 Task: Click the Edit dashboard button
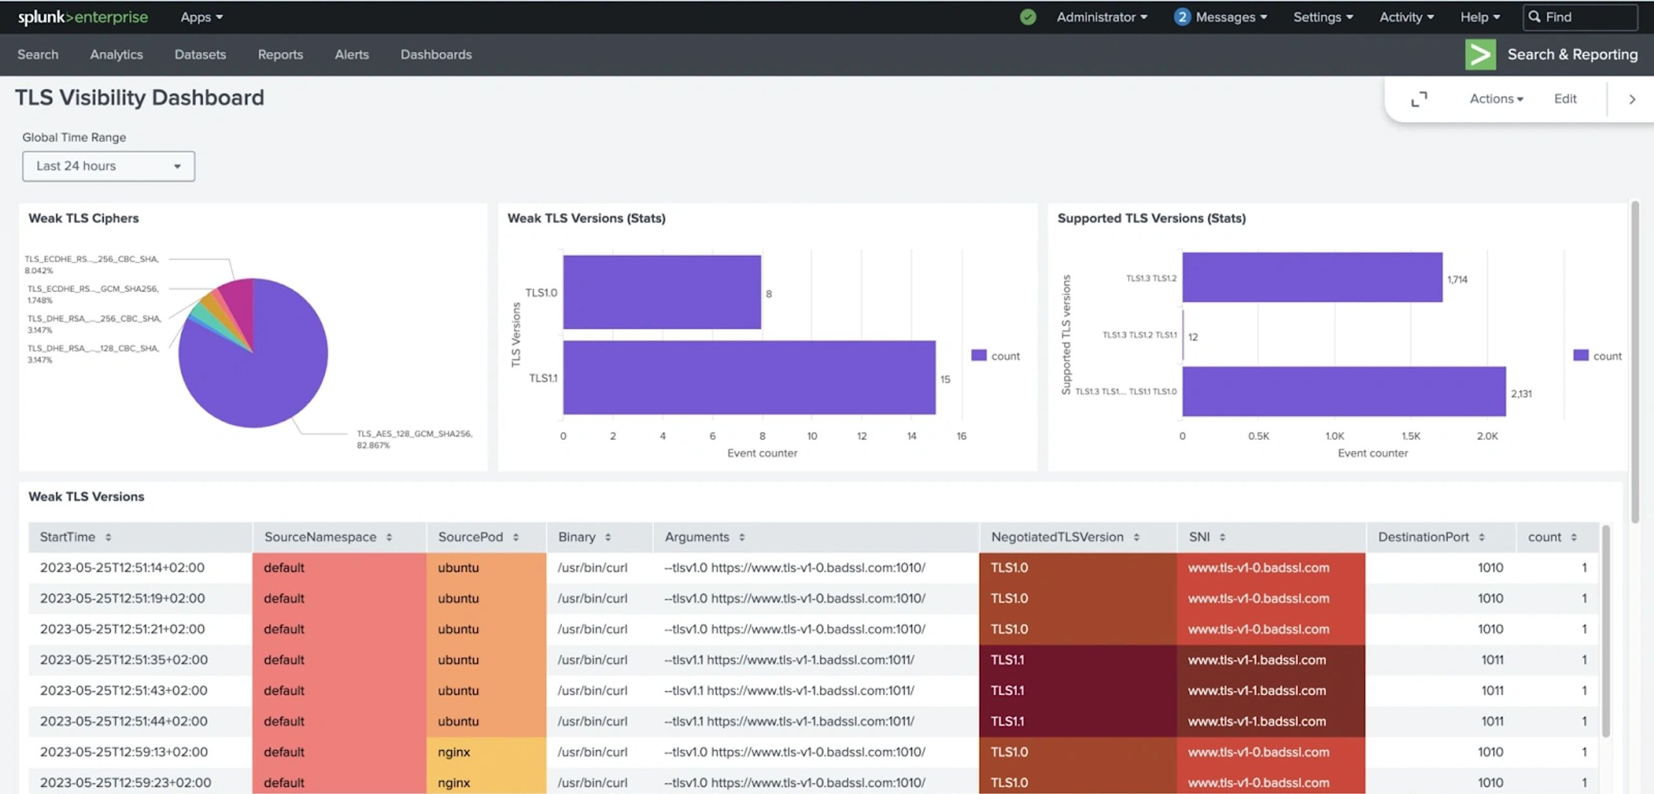tap(1565, 99)
